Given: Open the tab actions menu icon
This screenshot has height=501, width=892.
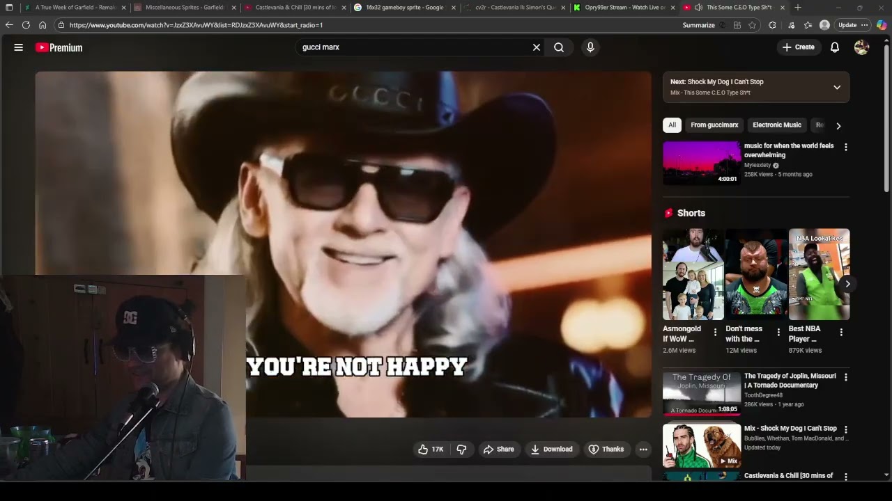Looking at the screenshot, I should 9,8.
